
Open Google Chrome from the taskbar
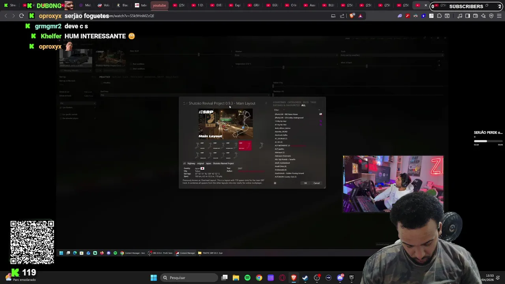click(259, 278)
